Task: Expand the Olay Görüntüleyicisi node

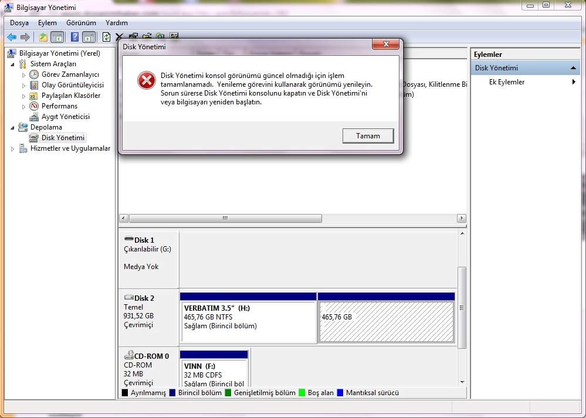Action: coord(23,85)
